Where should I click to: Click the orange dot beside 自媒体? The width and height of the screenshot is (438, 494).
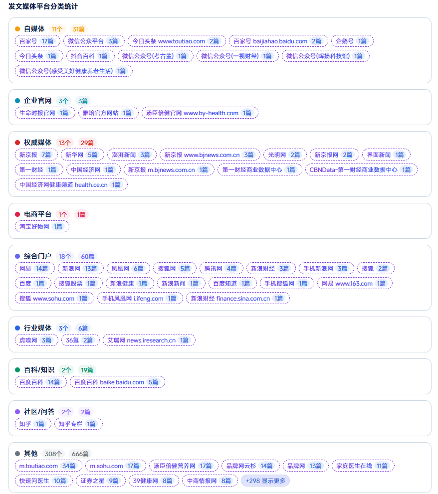pos(17,29)
